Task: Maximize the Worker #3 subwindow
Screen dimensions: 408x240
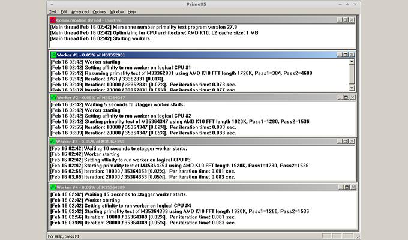Action: pyautogui.click(x=345, y=141)
